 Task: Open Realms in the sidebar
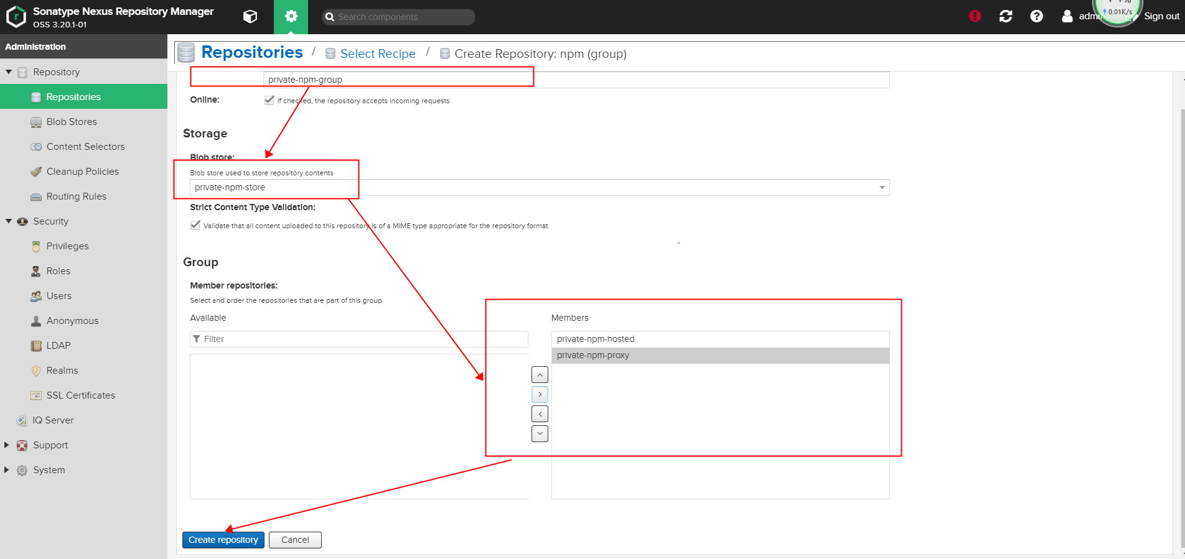click(83, 371)
